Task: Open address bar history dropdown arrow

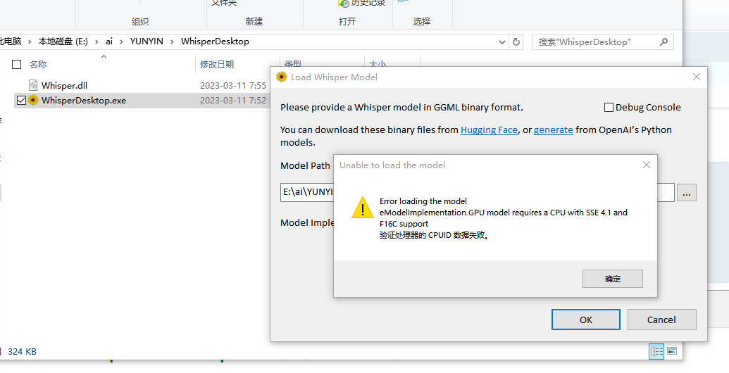Action: (x=501, y=42)
